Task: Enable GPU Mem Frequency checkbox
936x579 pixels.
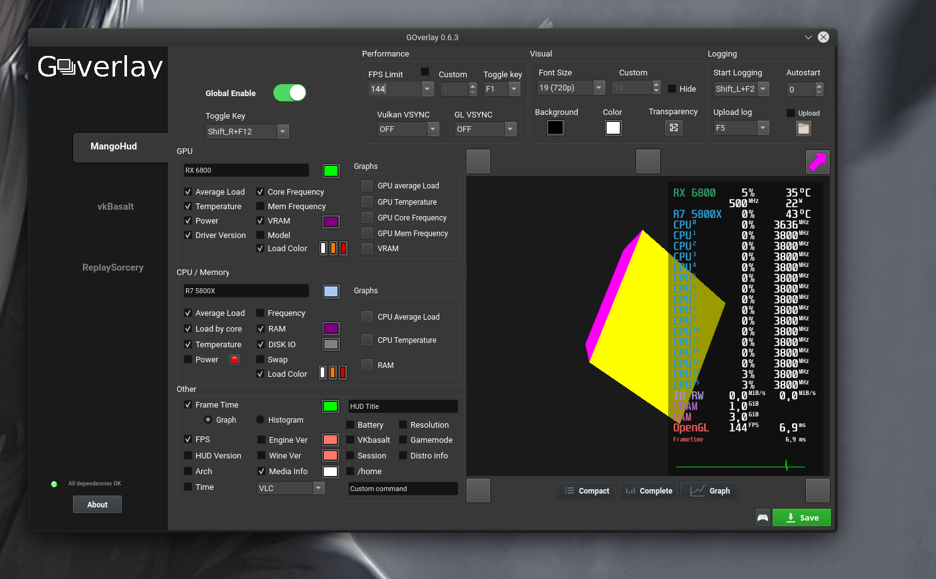Action: (260, 206)
